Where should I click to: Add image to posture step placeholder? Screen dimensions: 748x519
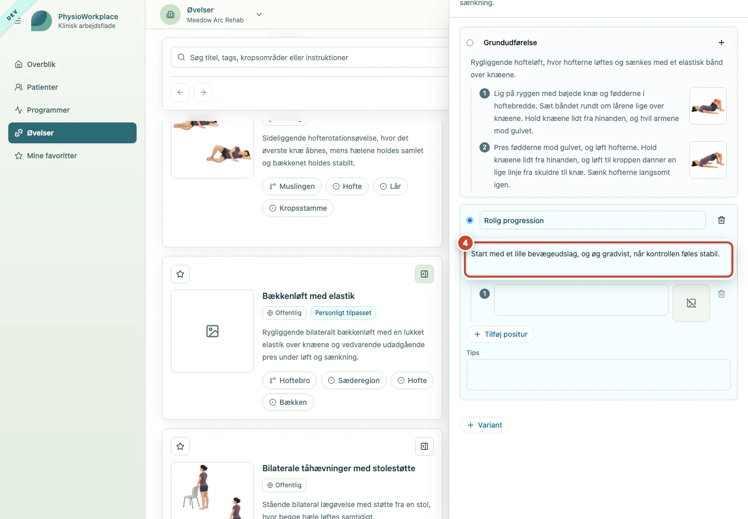point(691,303)
